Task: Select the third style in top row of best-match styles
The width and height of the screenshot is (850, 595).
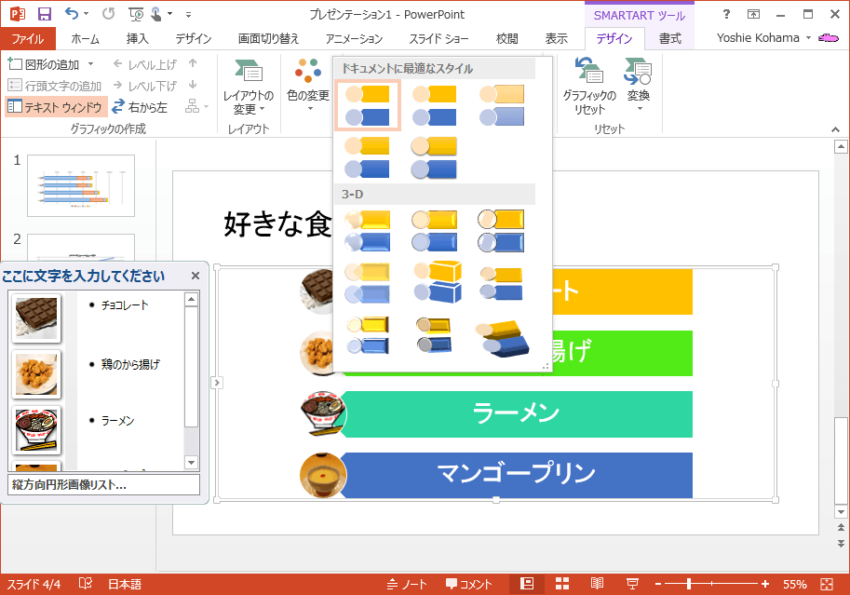Action: point(502,105)
